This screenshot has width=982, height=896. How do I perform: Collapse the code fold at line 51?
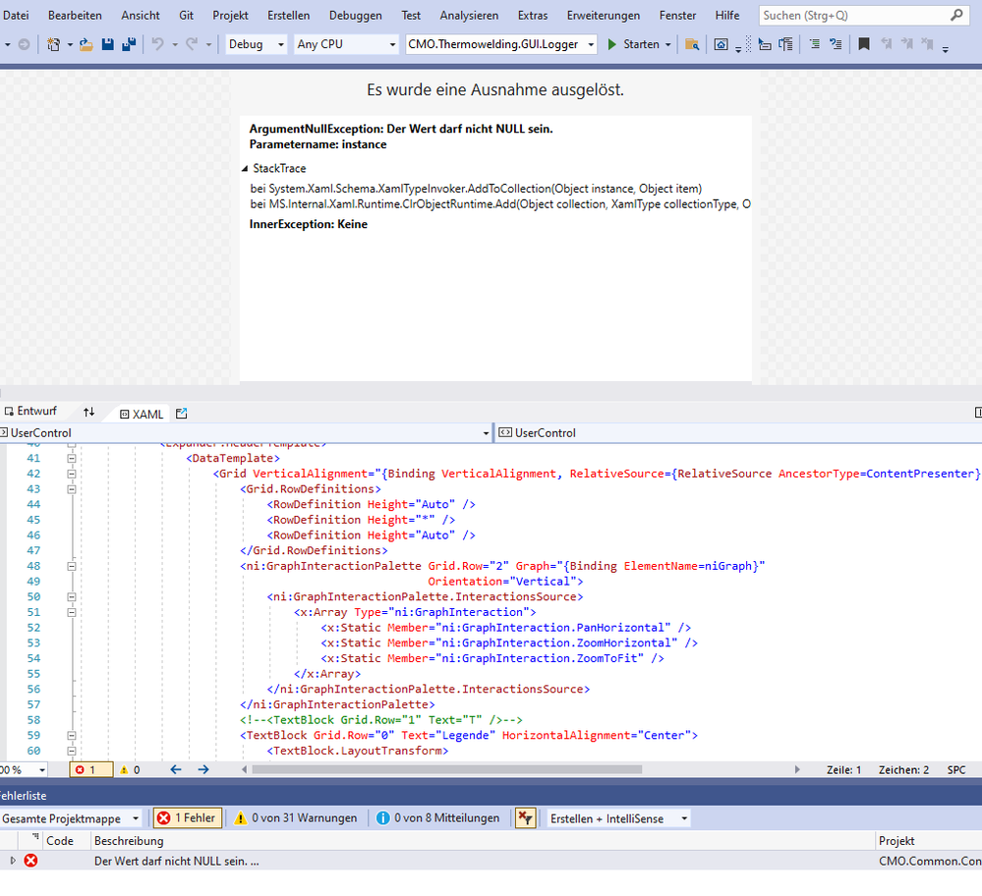coord(72,612)
